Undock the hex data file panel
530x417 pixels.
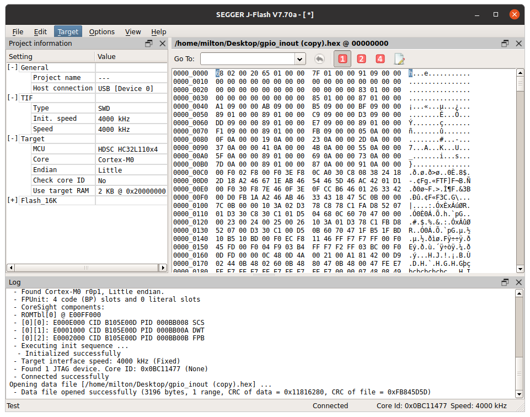point(505,43)
